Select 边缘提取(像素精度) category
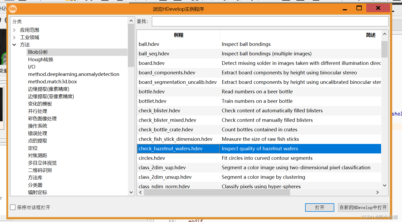The width and height of the screenshot is (402, 222). (49, 89)
